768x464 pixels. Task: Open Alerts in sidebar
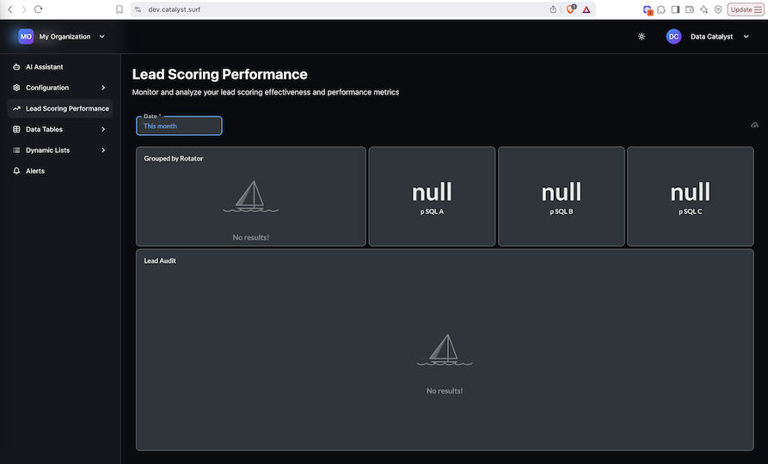(59, 171)
